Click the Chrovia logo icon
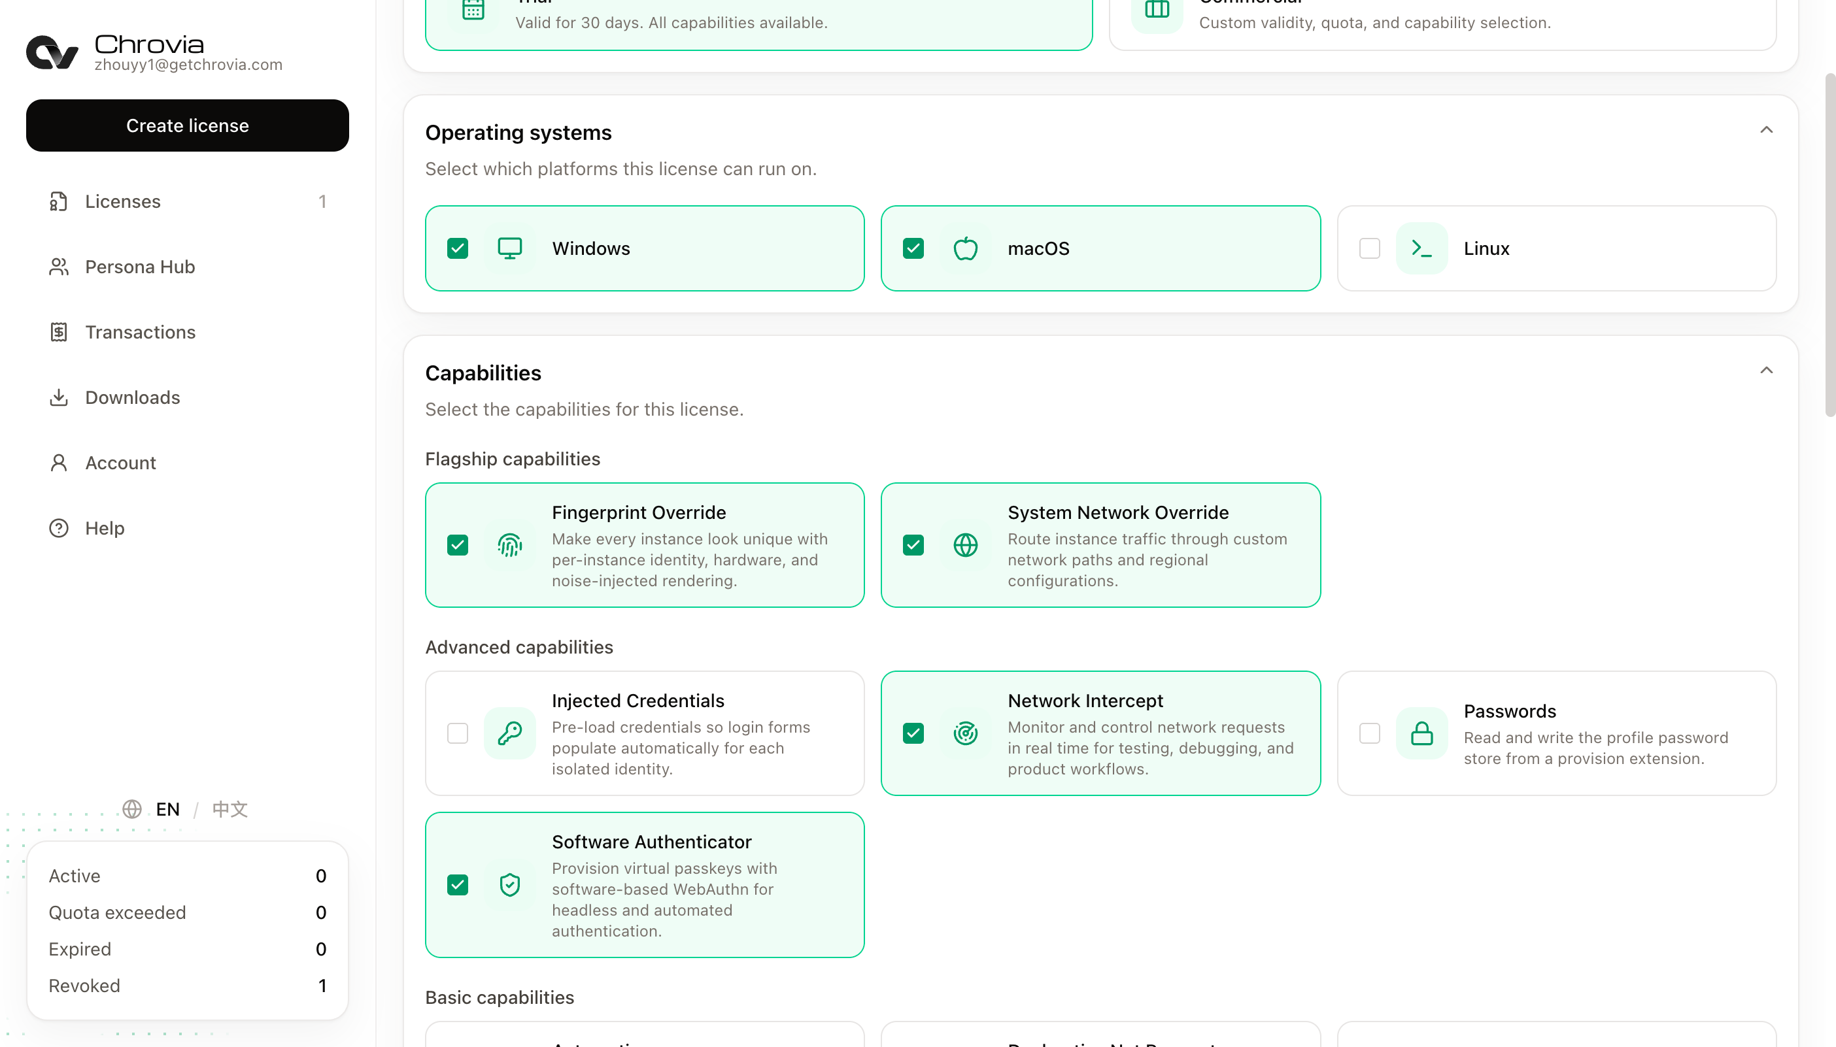The width and height of the screenshot is (1836, 1047). 52,52
